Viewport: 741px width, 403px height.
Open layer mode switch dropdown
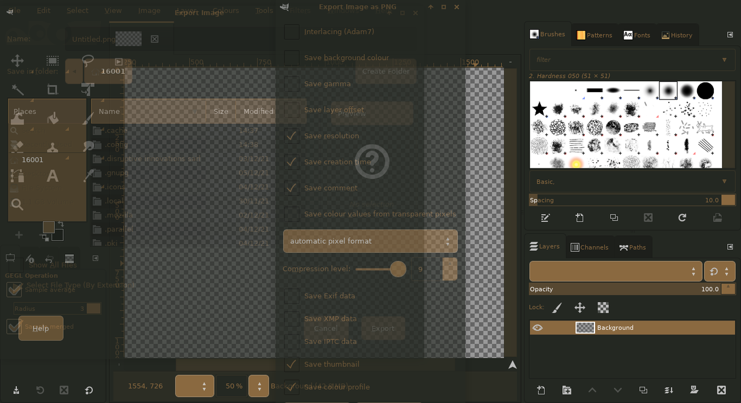[720, 271]
